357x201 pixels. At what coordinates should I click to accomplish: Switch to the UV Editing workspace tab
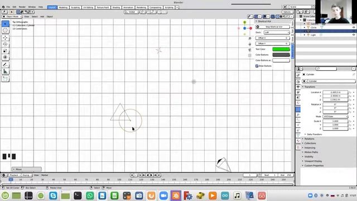point(88,7)
